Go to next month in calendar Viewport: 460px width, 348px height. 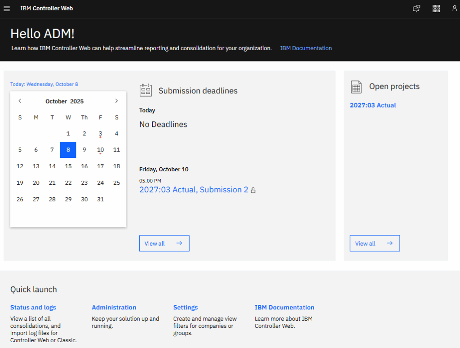click(116, 101)
